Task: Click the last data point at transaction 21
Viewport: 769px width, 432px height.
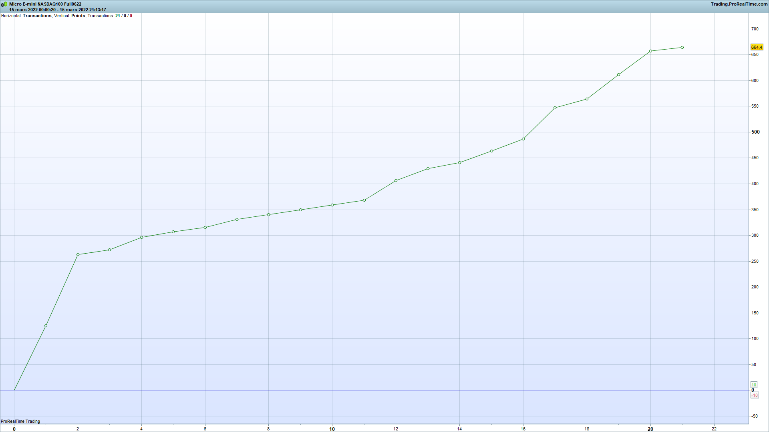Action: [682, 48]
